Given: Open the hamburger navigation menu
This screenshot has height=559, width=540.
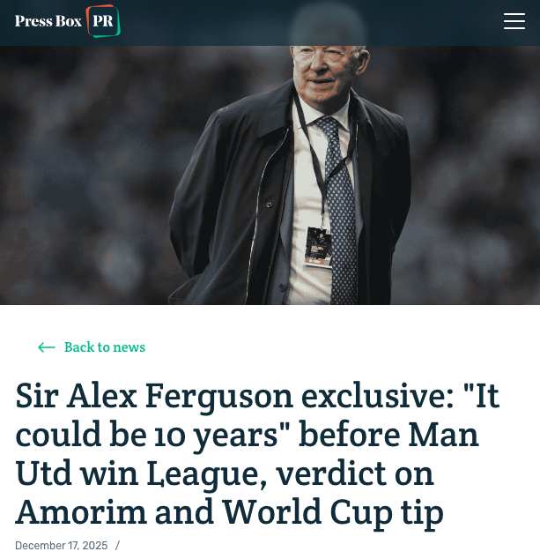Looking at the screenshot, I should 514,21.
